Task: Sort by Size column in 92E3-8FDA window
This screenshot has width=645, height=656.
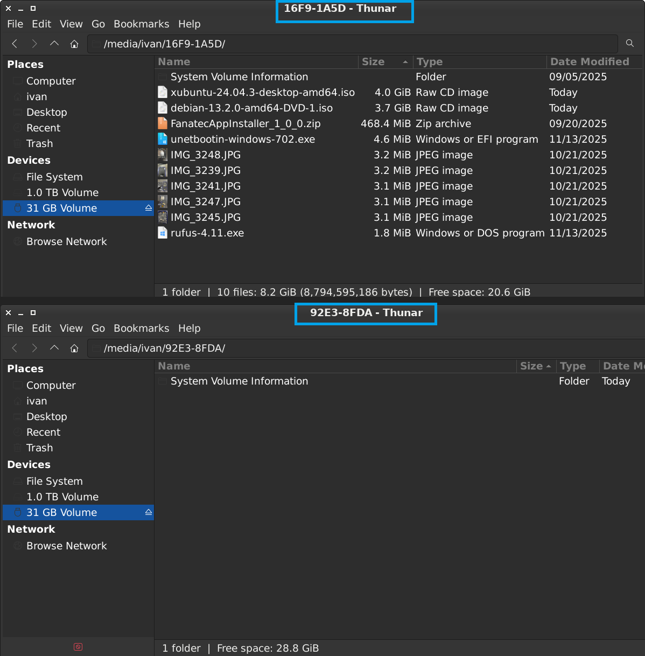Action: click(x=536, y=366)
